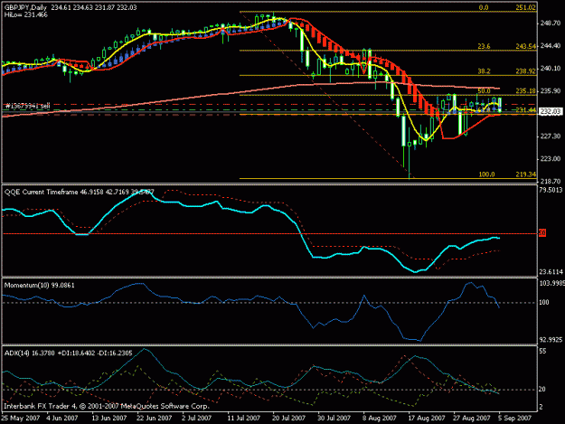Click the 17 Aug 2007 date label
This screenshot has height=424, width=565.
[427, 419]
